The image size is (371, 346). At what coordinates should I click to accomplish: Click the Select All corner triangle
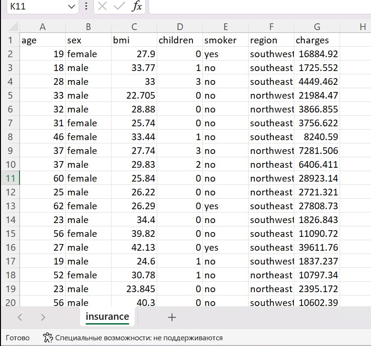pyautogui.click(x=13, y=26)
